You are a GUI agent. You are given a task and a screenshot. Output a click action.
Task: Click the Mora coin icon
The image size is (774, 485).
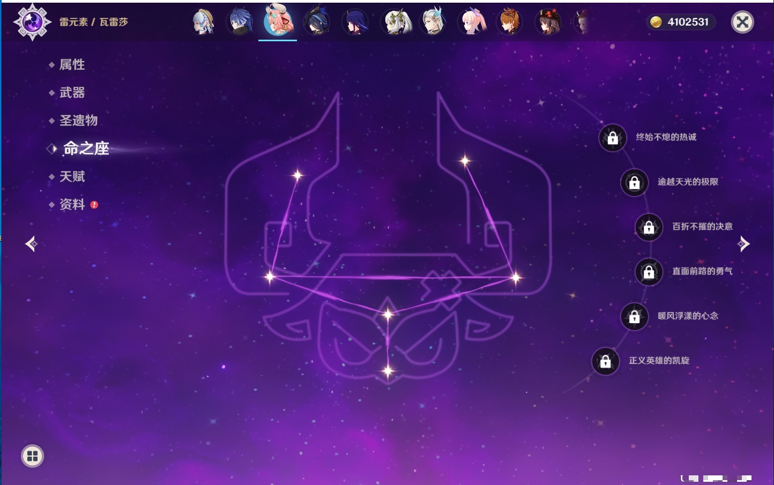coord(656,22)
